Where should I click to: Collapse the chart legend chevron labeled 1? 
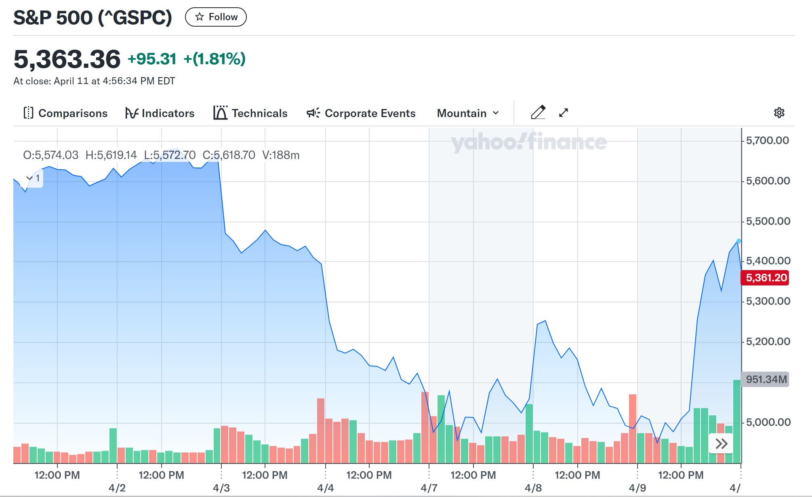click(29, 178)
